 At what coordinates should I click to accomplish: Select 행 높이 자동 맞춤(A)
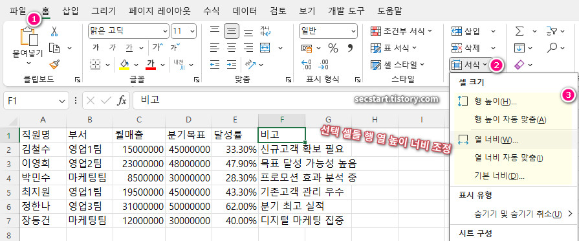coord(512,120)
